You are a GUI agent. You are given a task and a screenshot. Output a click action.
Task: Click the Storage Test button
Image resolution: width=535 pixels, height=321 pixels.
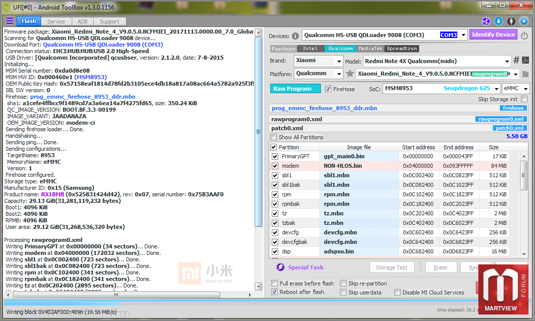pyautogui.click(x=392, y=267)
